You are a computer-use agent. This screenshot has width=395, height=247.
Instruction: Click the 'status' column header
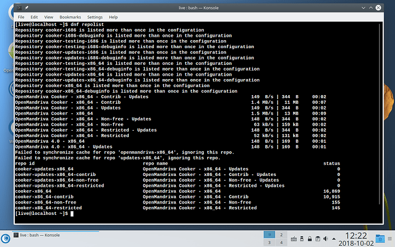(x=331, y=163)
